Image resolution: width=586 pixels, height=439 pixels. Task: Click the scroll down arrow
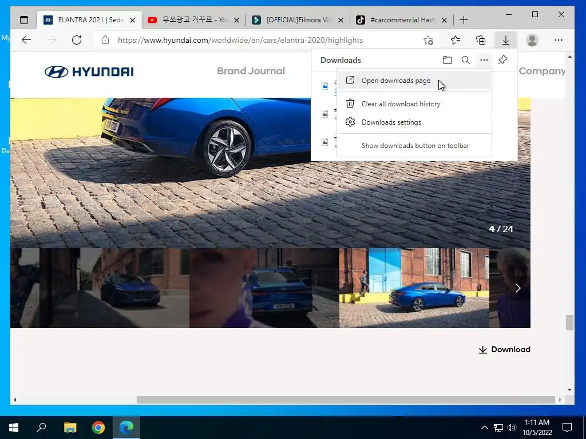(x=569, y=390)
